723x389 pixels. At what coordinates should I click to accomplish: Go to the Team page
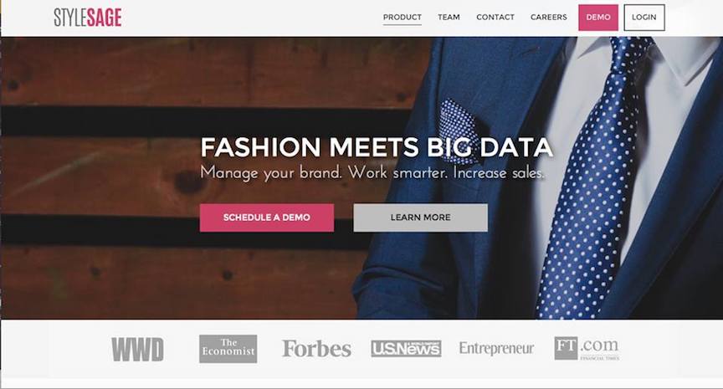(449, 17)
